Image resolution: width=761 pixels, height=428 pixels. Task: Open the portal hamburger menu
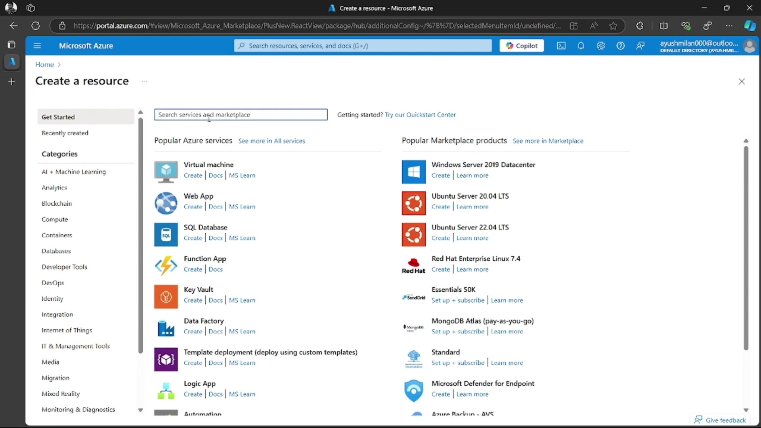click(37, 46)
